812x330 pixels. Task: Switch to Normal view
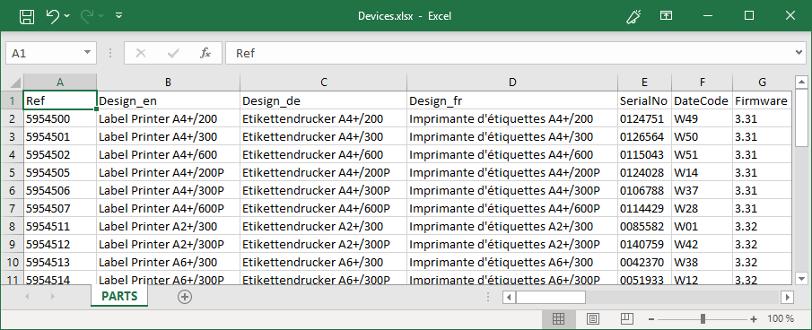pos(558,318)
